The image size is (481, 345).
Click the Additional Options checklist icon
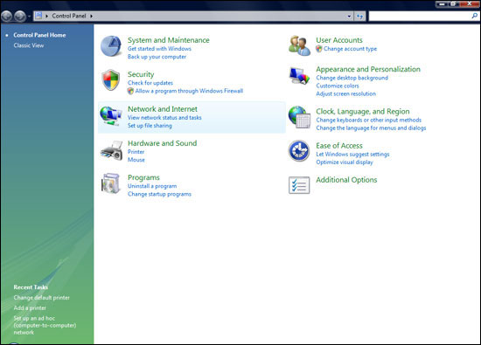click(x=299, y=185)
